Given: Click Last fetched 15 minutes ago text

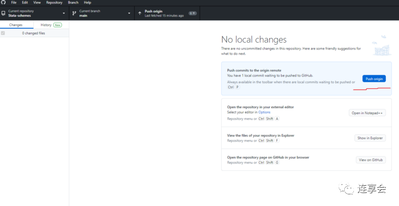Looking at the screenshot, I should (164, 16).
